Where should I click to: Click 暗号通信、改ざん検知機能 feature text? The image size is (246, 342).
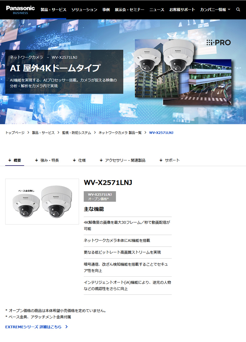pyautogui.click(x=126, y=267)
